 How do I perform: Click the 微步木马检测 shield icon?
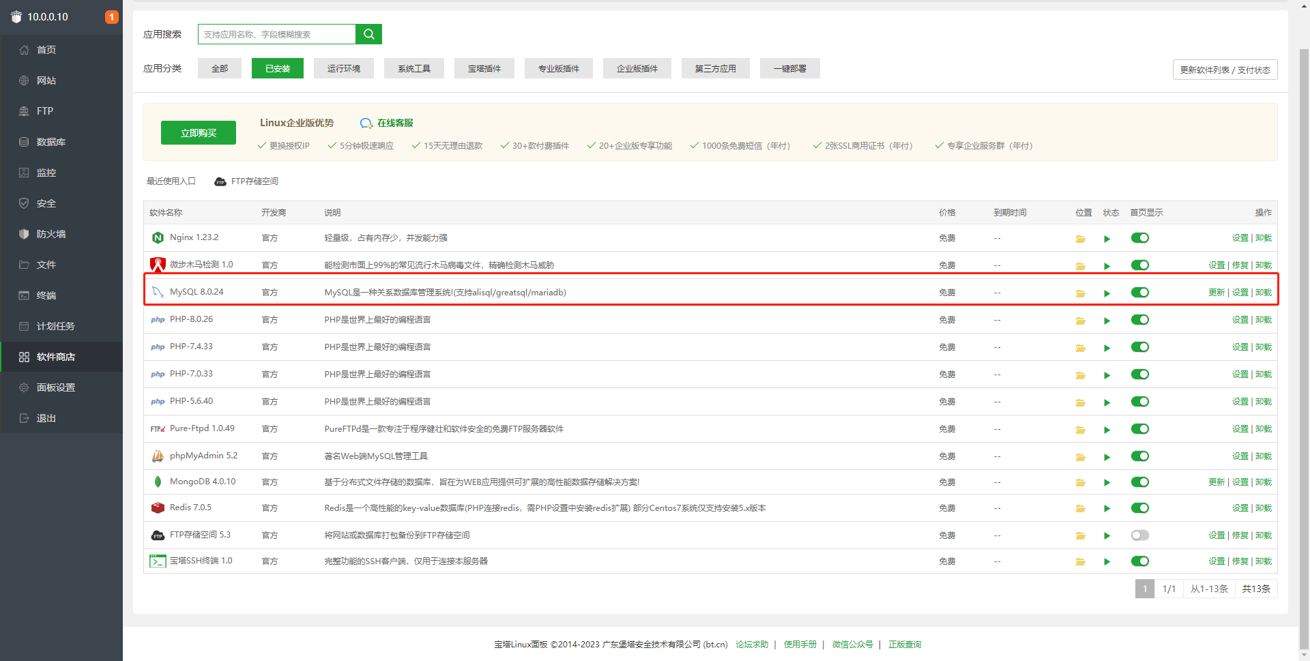[x=158, y=264]
